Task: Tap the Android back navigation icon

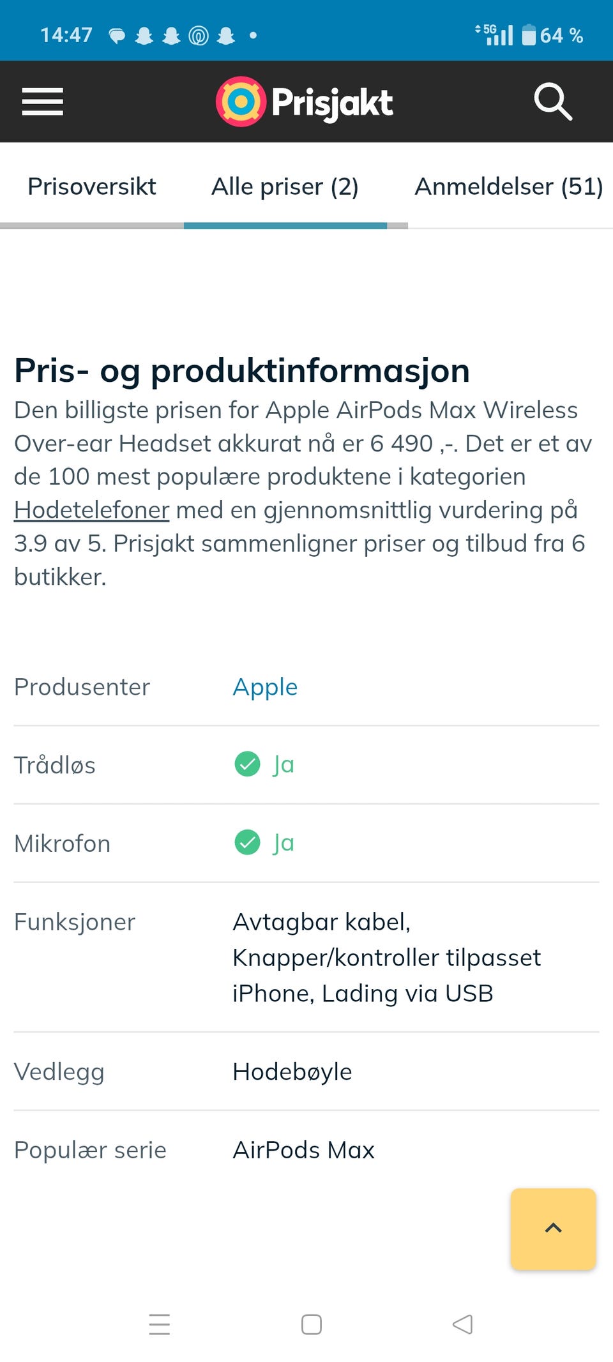Action: point(462,1324)
